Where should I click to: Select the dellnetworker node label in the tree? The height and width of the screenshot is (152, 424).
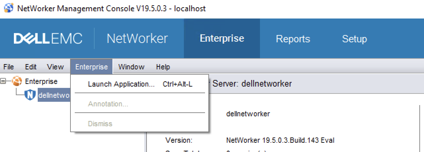pyautogui.click(x=54, y=95)
